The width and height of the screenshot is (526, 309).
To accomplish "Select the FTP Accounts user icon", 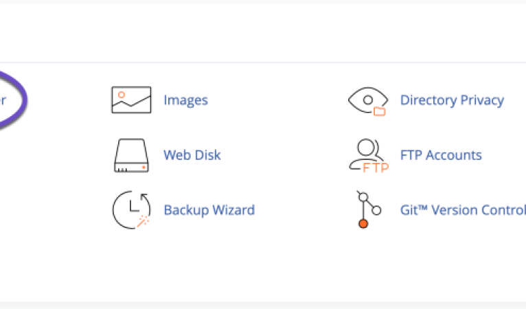I will 369,156.
